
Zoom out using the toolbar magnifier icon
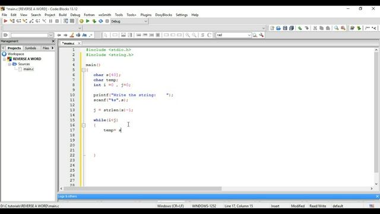coord(194,35)
